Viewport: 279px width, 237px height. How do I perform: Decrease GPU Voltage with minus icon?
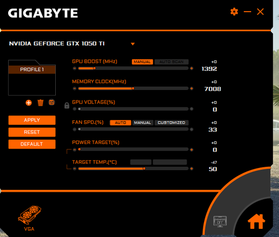tap(74, 109)
